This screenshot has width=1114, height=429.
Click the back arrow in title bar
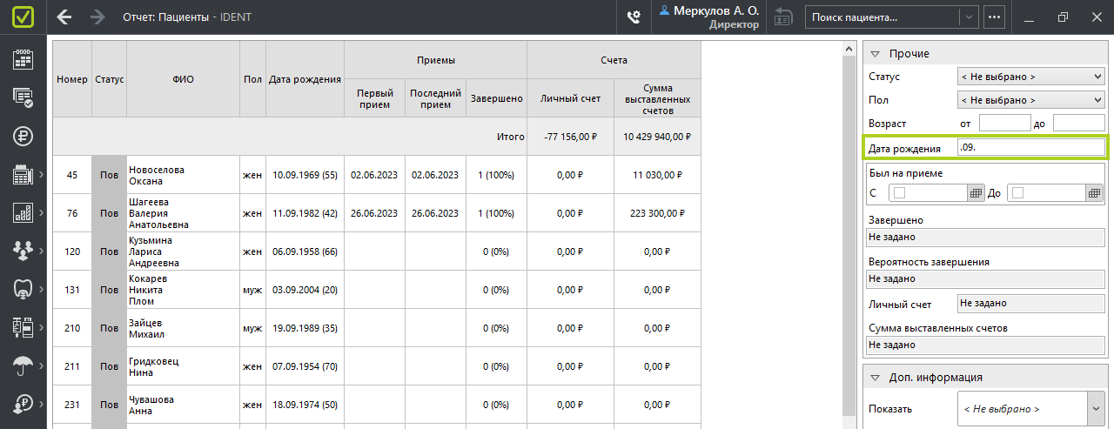click(64, 17)
